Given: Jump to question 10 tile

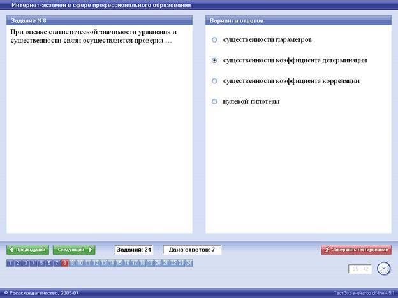Looking at the screenshot, I should tap(80, 263).
